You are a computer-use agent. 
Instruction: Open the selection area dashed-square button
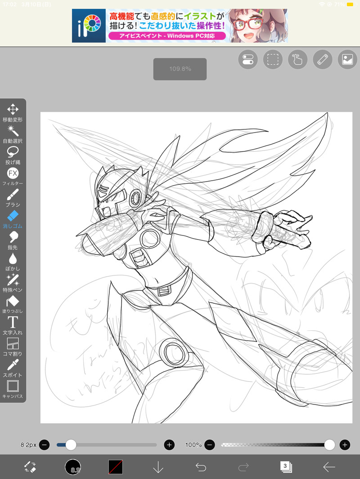[x=273, y=59]
